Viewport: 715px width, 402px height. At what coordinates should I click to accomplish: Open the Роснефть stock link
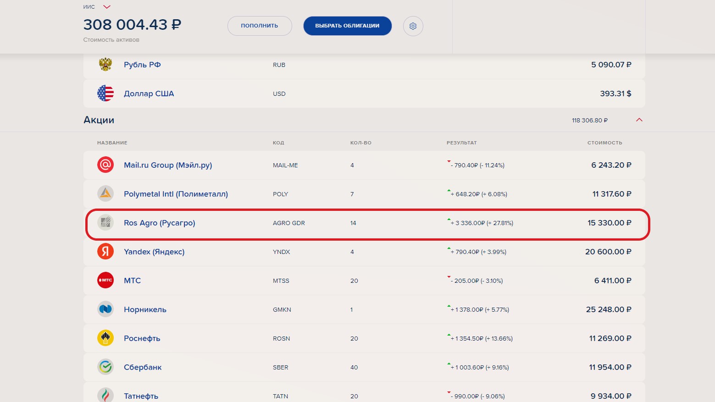pos(142,338)
